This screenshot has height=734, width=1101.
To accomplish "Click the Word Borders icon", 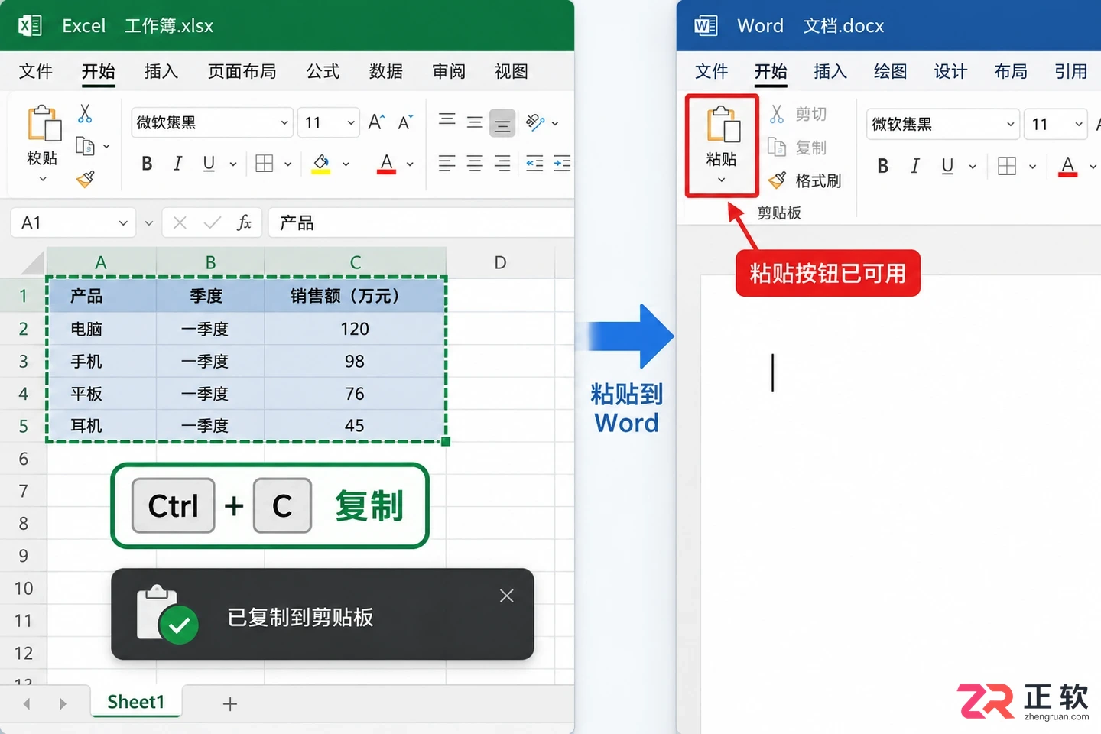I will click(1007, 166).
